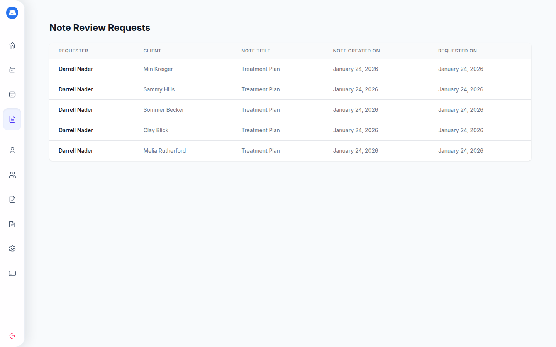
Task: Open the Settings gear icon
Action: coord(12,249)
